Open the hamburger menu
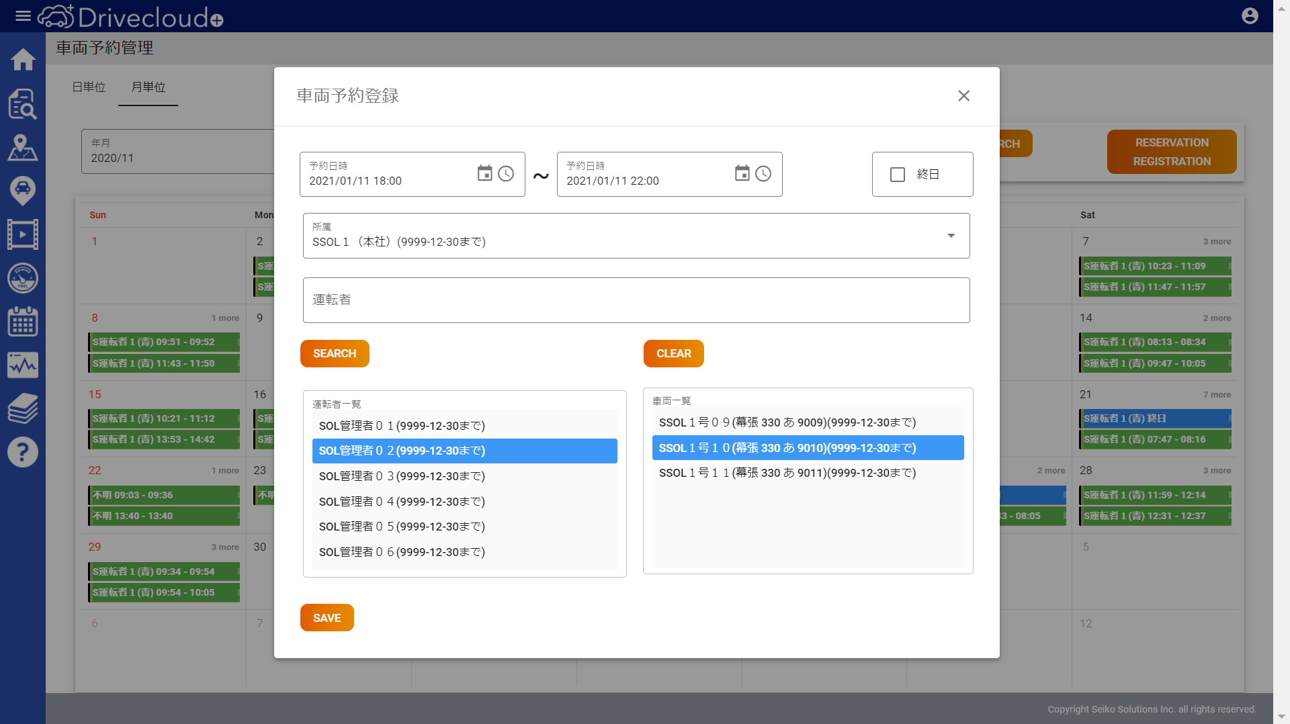 pyautogui.click(x=23, y=16)
